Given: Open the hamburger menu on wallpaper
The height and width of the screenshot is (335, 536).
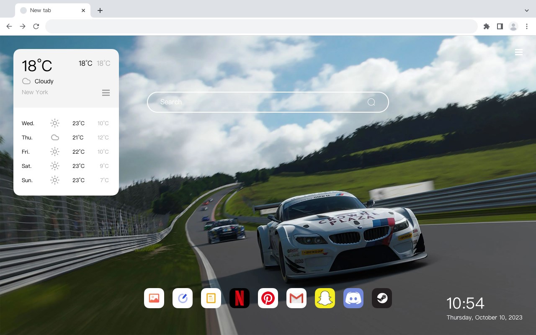Looking at the screenshot, I should click(519, 52).
